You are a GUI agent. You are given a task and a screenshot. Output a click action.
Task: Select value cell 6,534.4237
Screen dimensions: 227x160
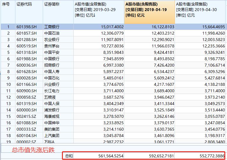click(x=149, y=72)
